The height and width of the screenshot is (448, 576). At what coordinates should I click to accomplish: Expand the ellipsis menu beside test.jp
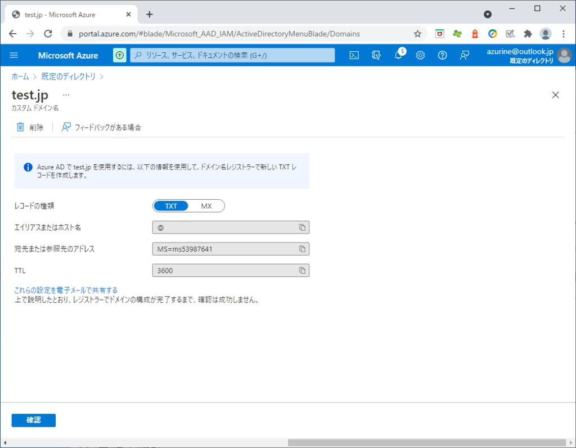coord(66,95)
